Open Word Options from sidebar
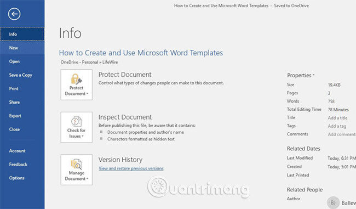The image size is (356, 209). [x=22, y=178]
